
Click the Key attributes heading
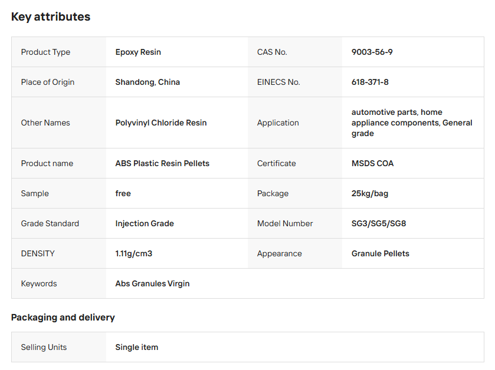pos(51,16)
